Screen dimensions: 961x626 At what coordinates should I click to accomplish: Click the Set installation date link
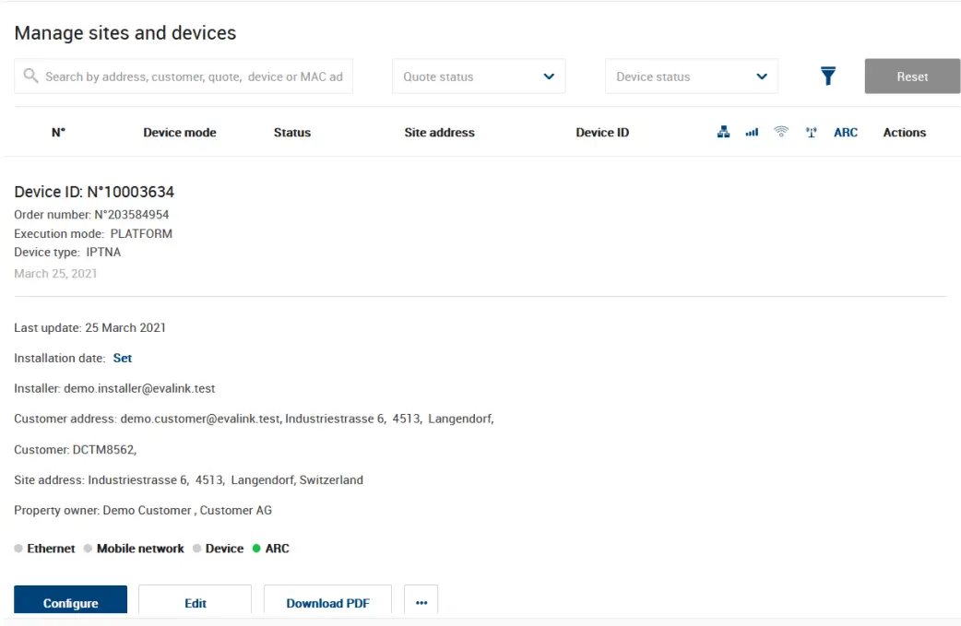(122, 358)
